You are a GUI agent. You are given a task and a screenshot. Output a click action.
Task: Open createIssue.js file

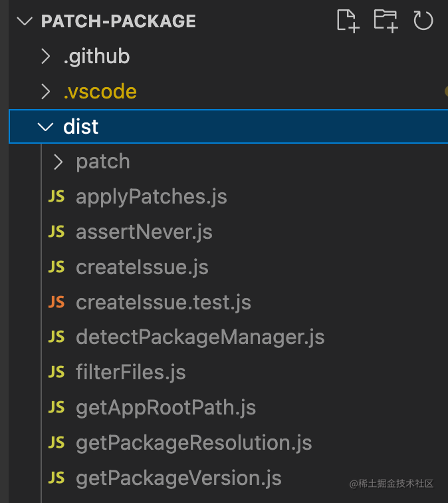(x=142, y=267)
